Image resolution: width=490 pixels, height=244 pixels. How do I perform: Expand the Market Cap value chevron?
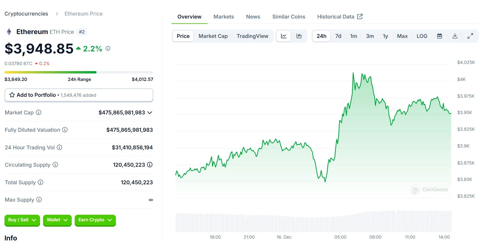(x=150, y=113)
